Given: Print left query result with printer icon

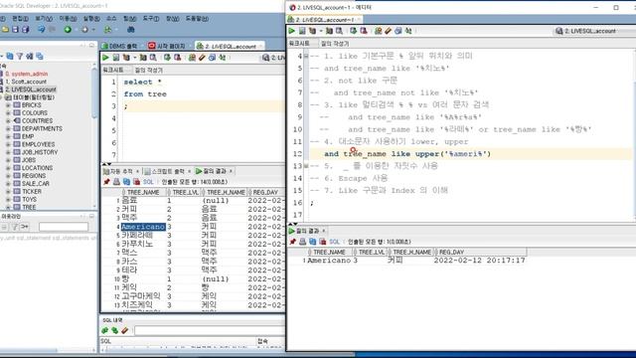Looking at the screenshot, I should [x=116, y=182].
